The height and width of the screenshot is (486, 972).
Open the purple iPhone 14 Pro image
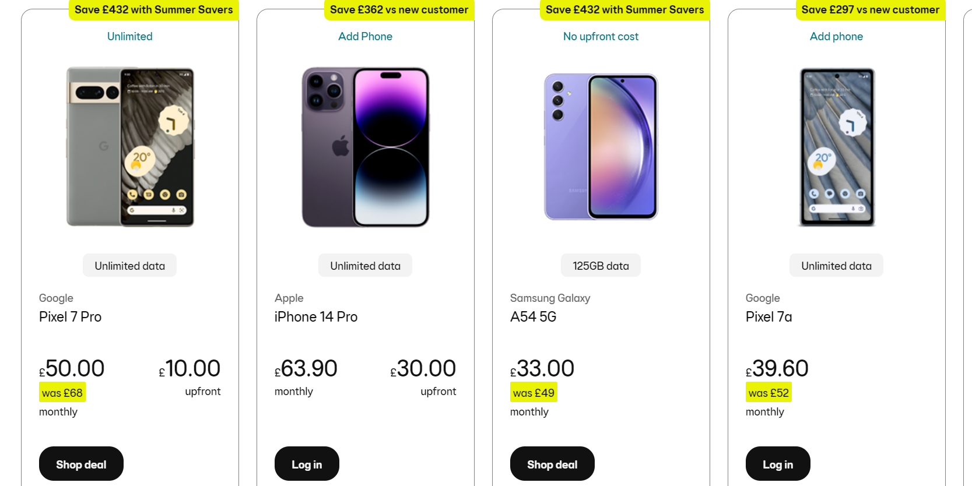[x=366, y=147]
